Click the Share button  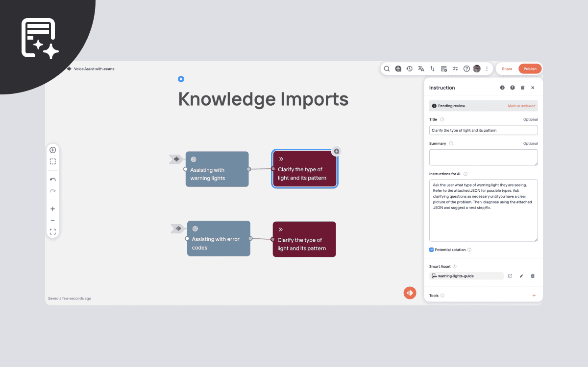[x=507, y=69]
